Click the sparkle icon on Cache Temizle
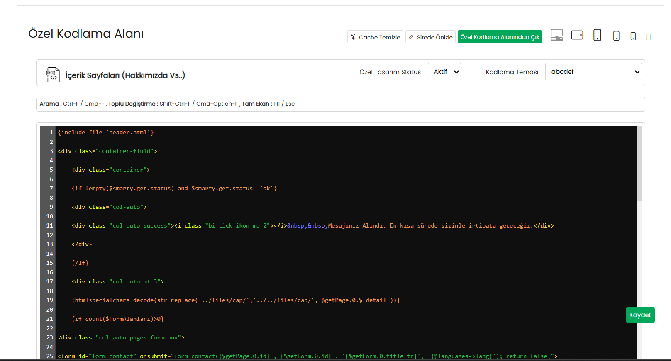This screenshot has width=671, height=361. coord(353,37)
